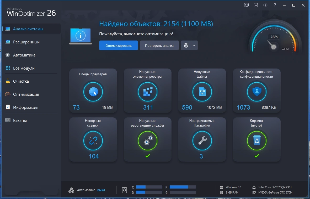Viewport: 310px width, 199px height.
Task: Open Анализ системы sidebar tab
Action: tap(31, 29)
